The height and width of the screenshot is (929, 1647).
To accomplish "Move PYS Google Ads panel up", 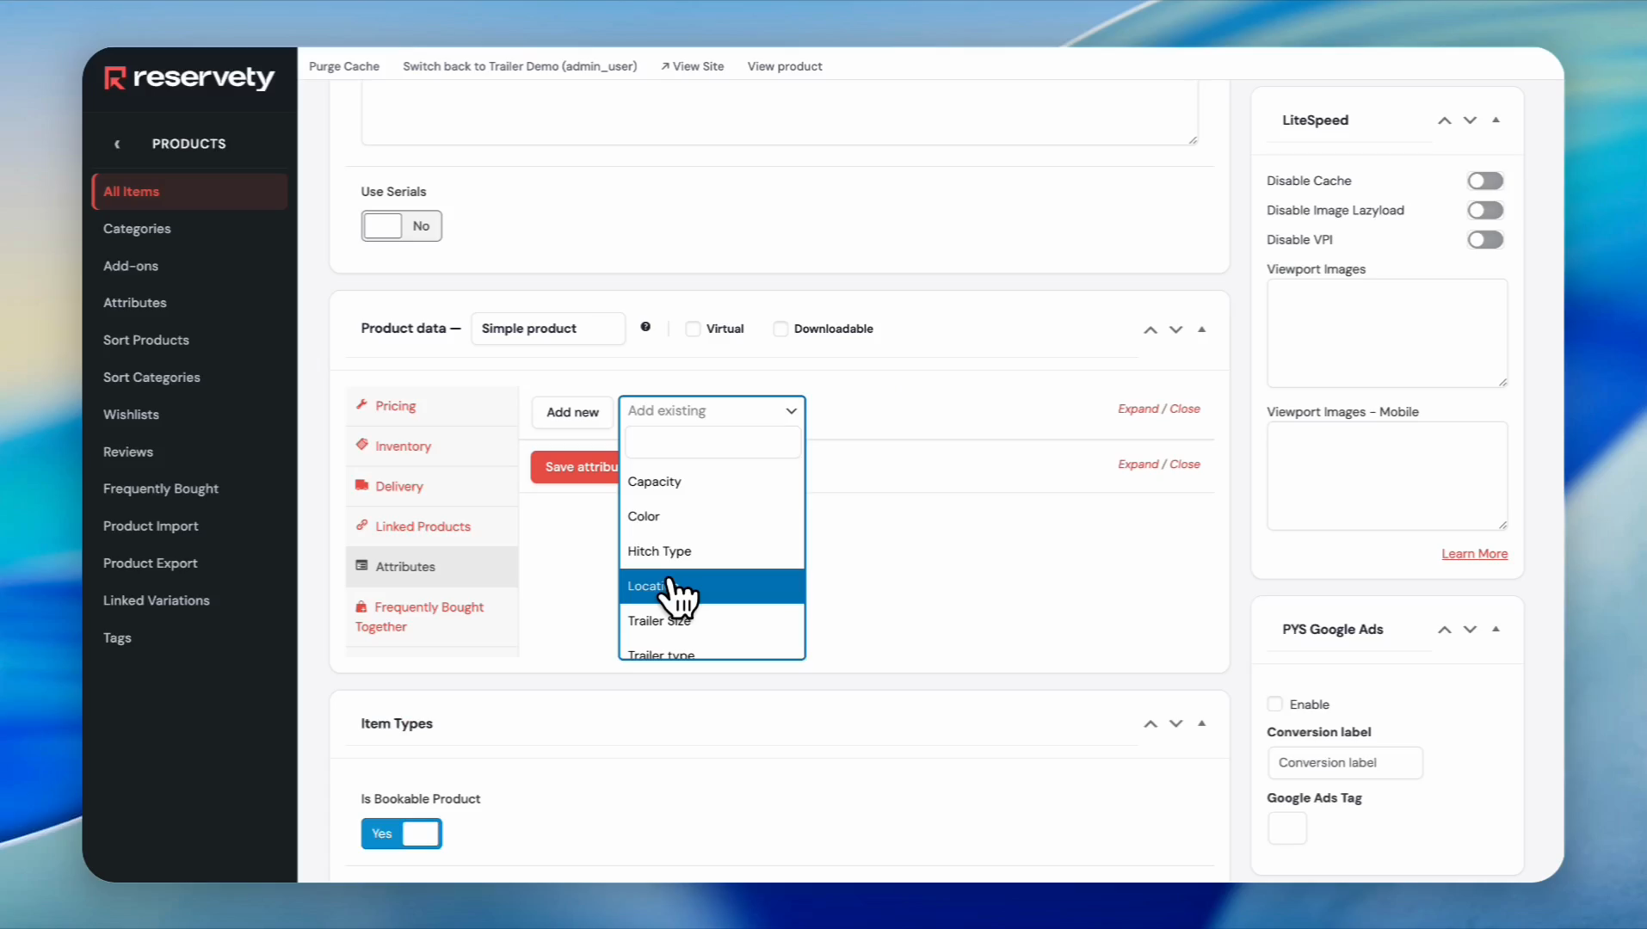I will [1445, 630].
